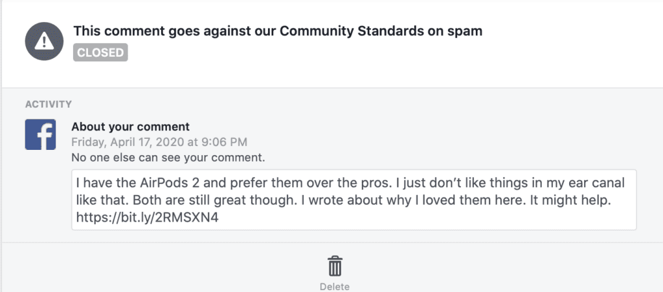
Task: Click 'This comment goes against' headline start
Action: click(142, 31)
